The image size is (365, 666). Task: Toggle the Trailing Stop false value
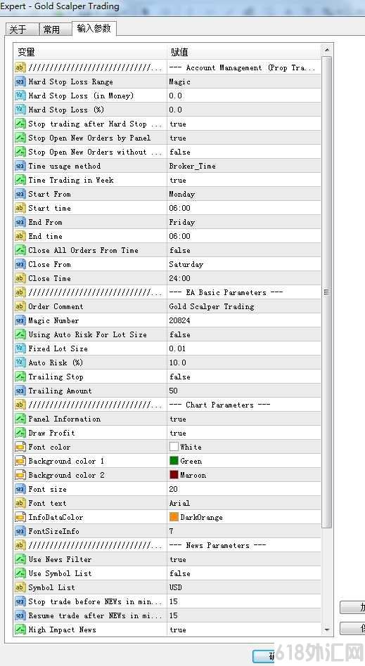pos(244,377)
